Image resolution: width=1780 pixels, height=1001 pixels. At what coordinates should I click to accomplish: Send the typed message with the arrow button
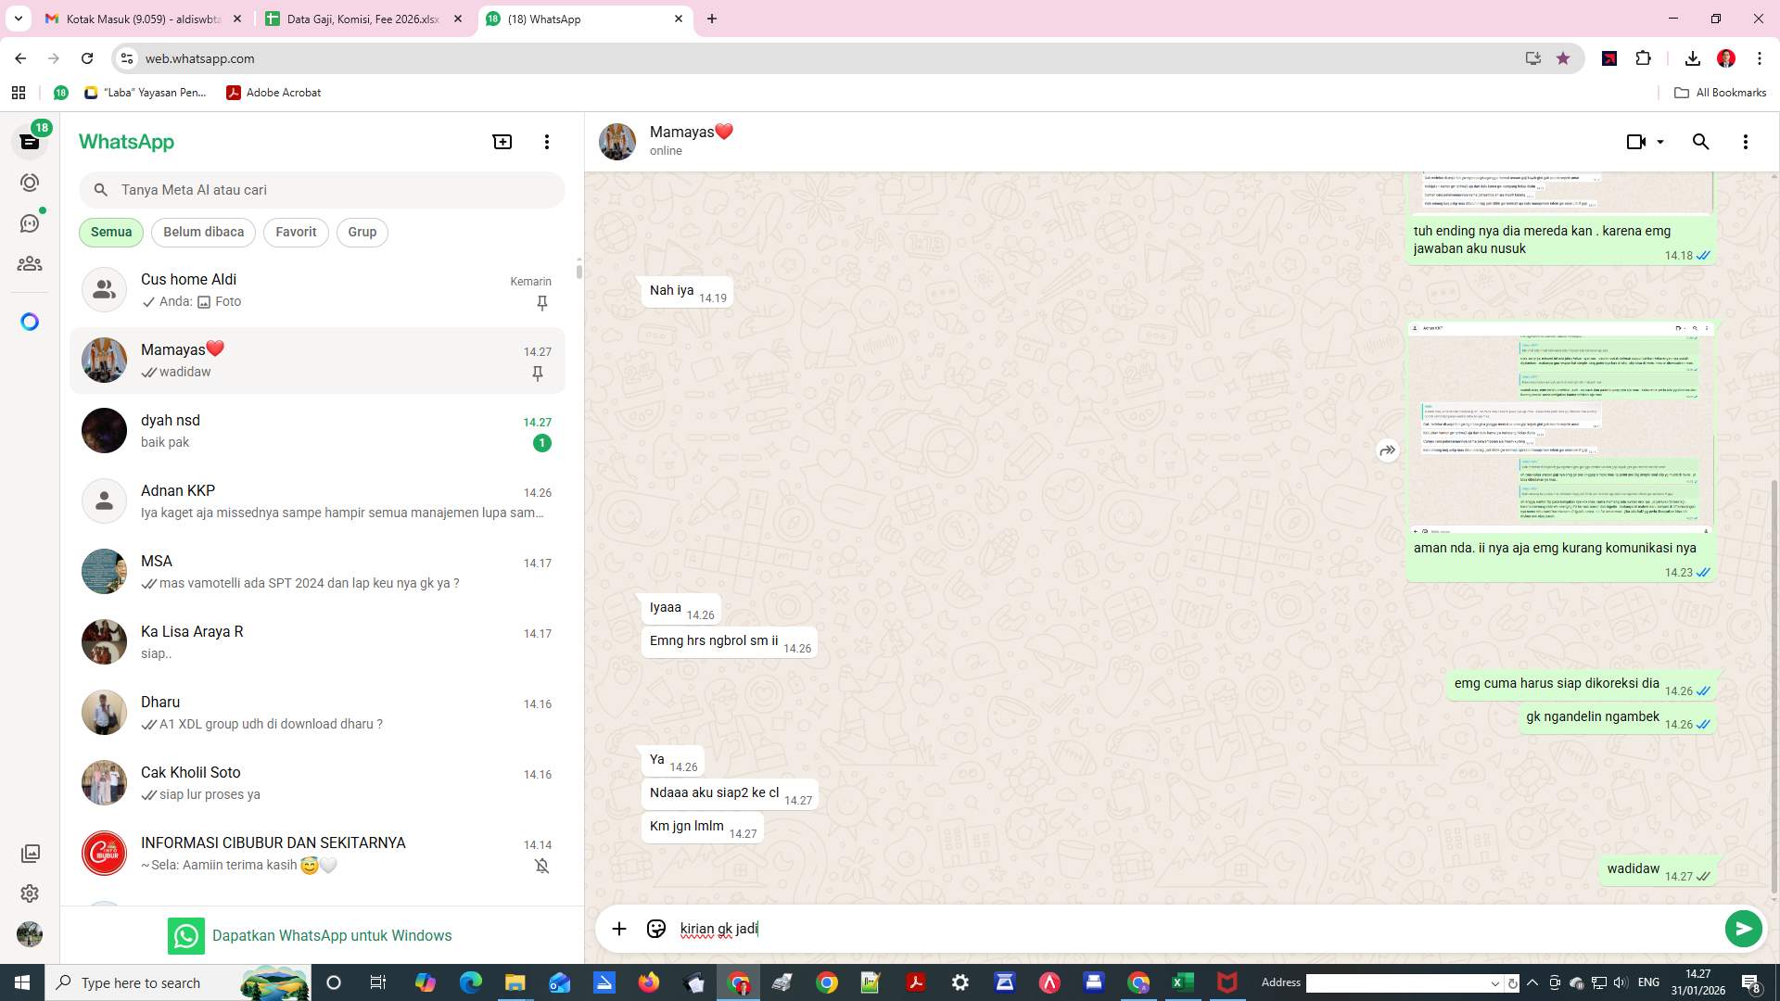pyautogui.click(x=1744, y=928)
